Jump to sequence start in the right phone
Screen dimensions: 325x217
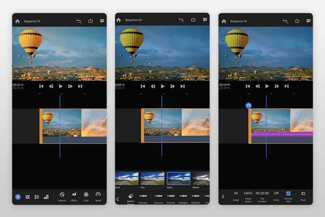click(x=248, y=86)
